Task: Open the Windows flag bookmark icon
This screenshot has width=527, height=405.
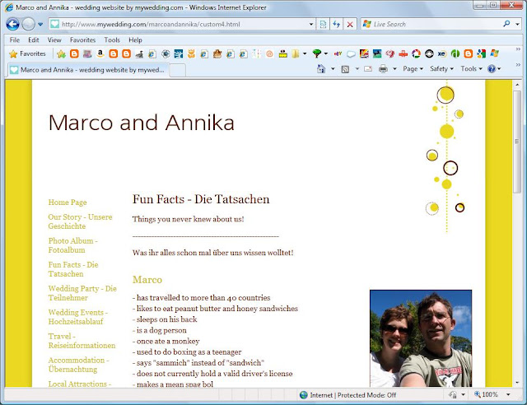Action: pos(494,54)
